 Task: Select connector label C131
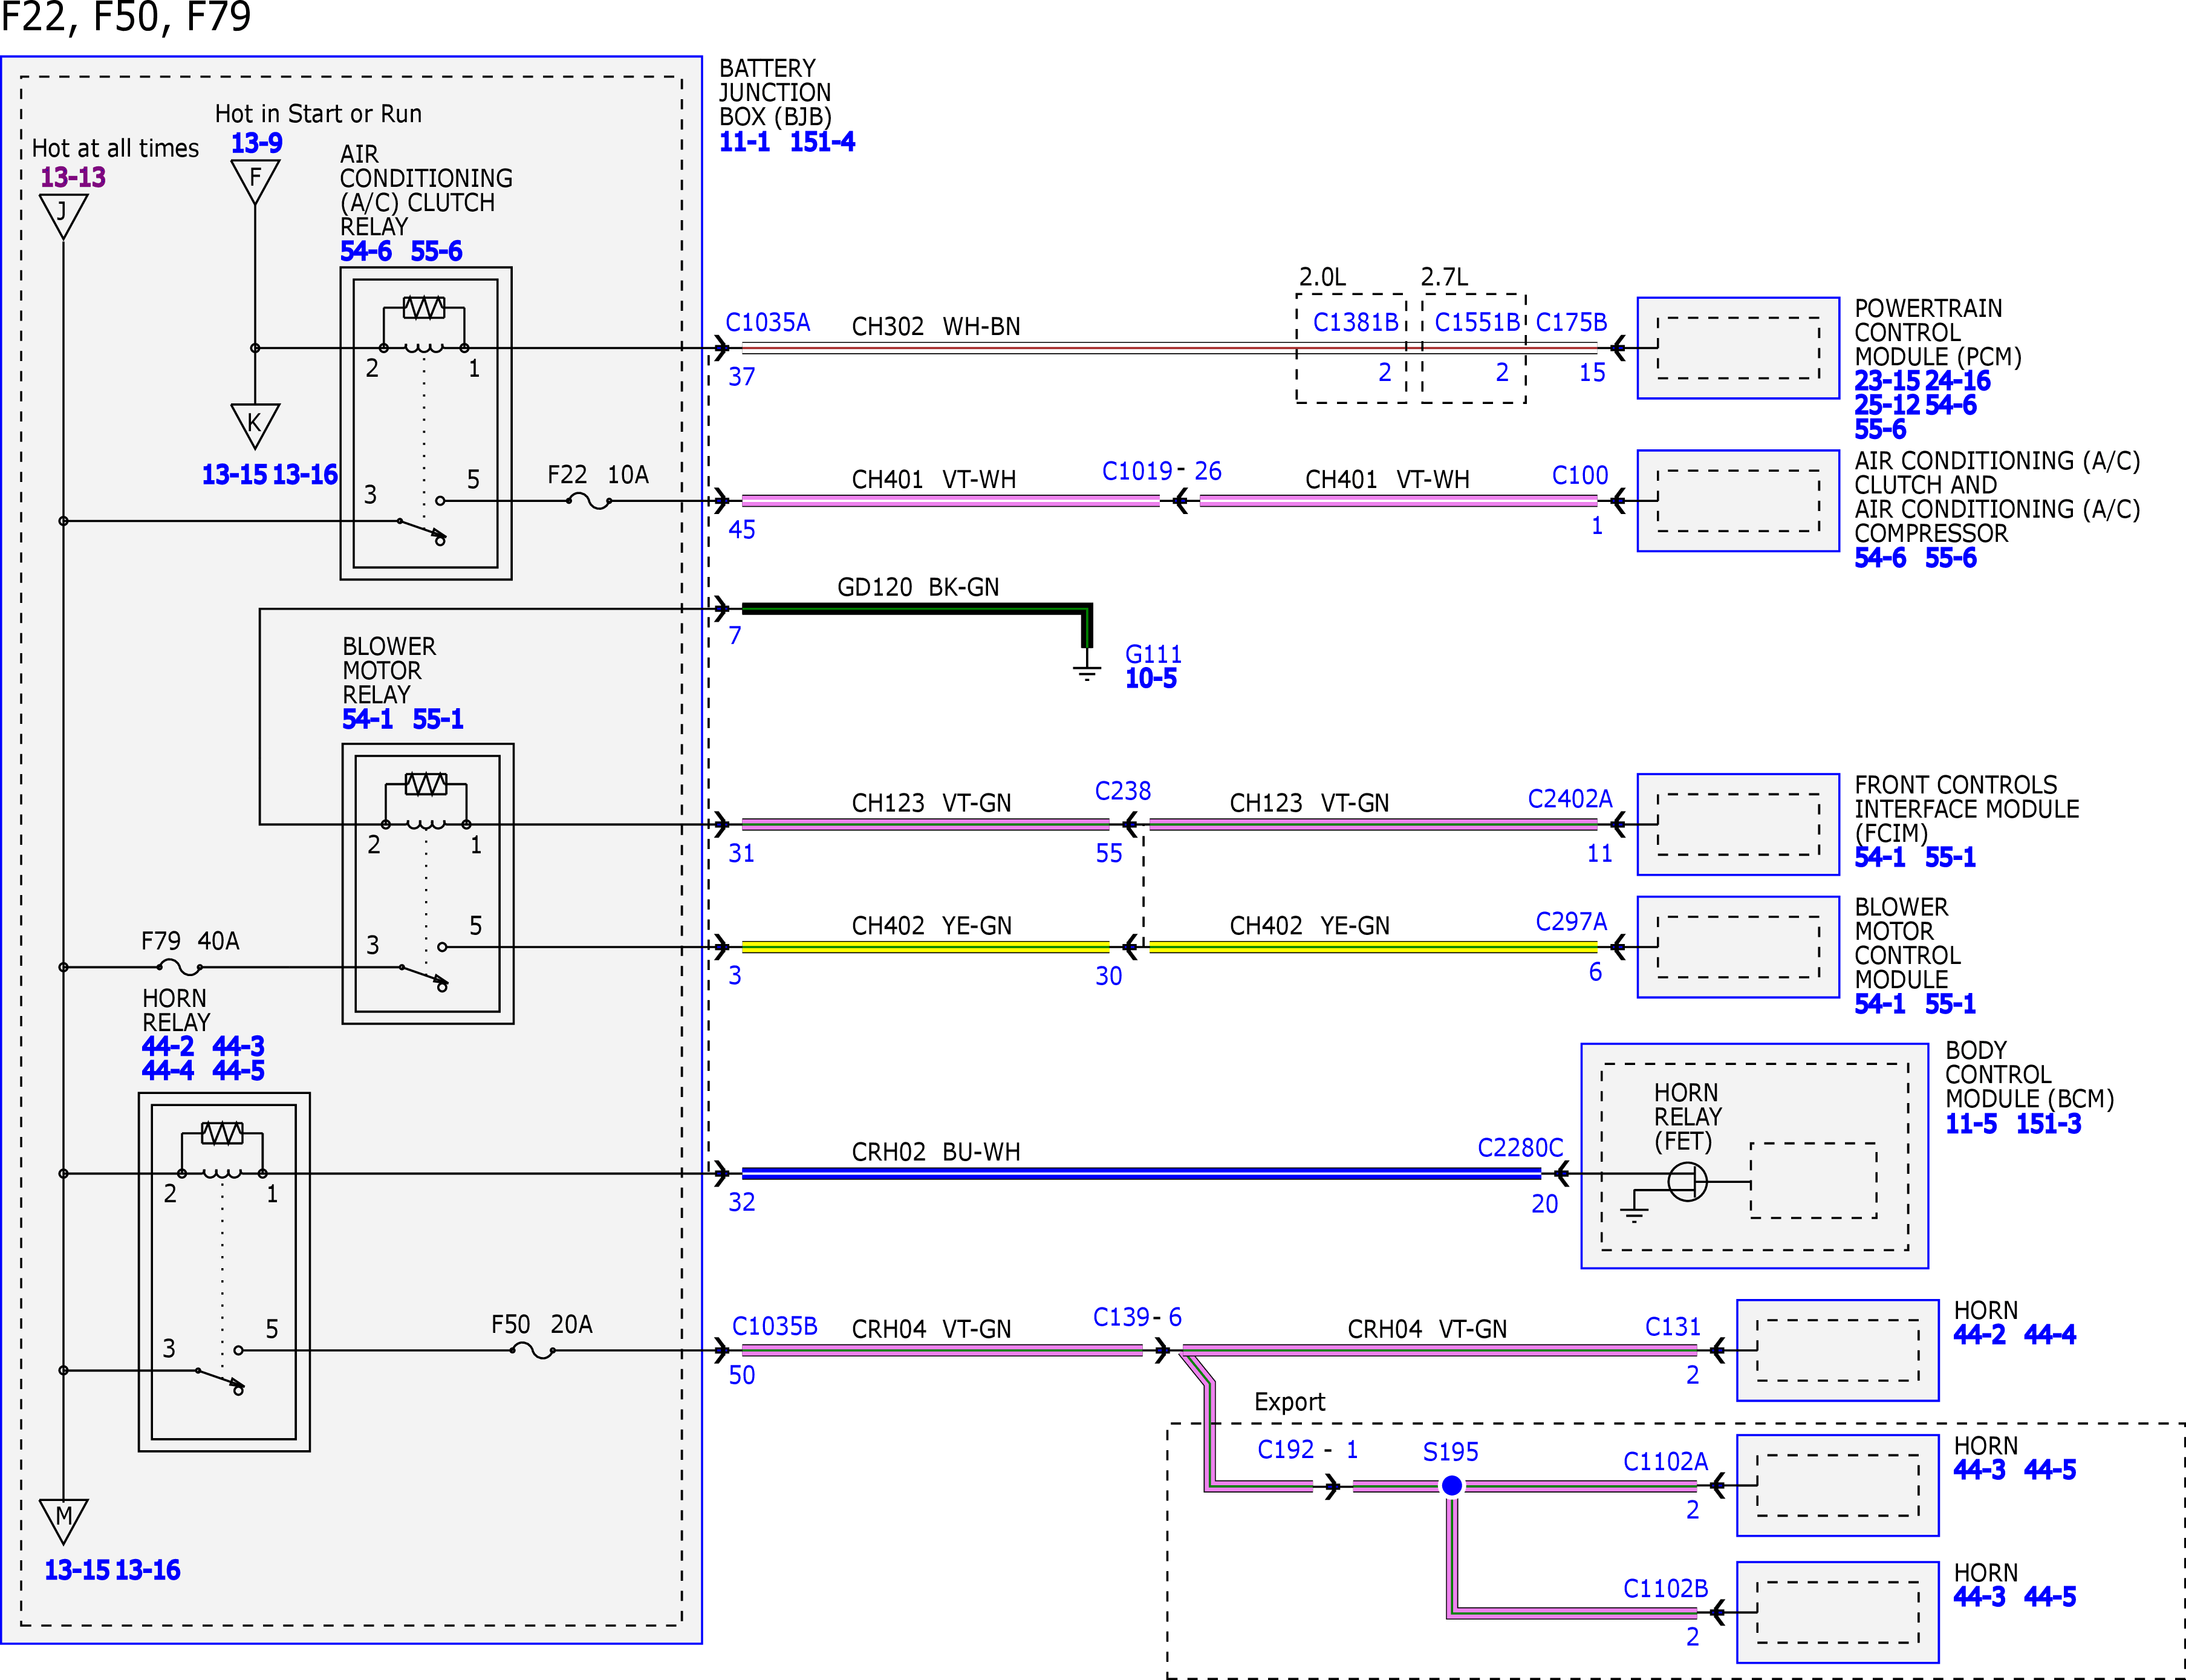[x=1673, y=1327]
